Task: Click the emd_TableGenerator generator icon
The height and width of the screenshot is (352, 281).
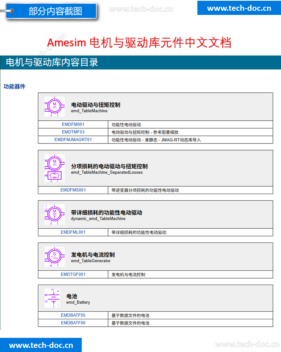Action: 54,257
